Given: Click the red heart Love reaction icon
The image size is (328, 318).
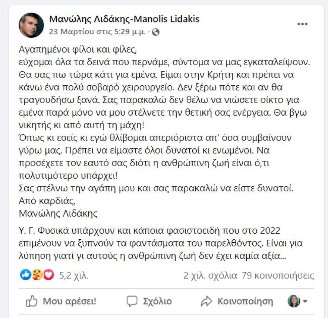Looking at the screenshot, I should pos(48,274).
